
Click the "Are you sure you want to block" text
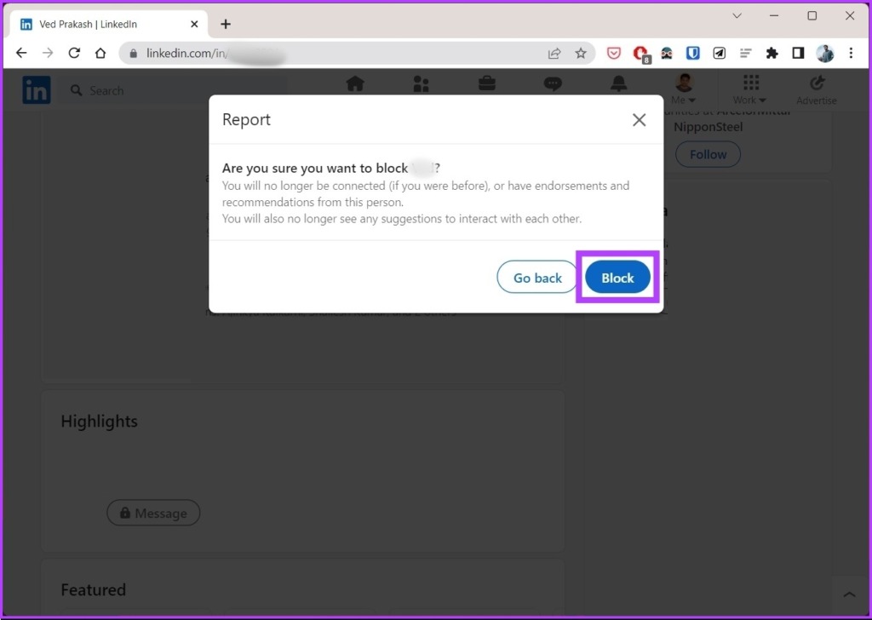pos(315,168)
